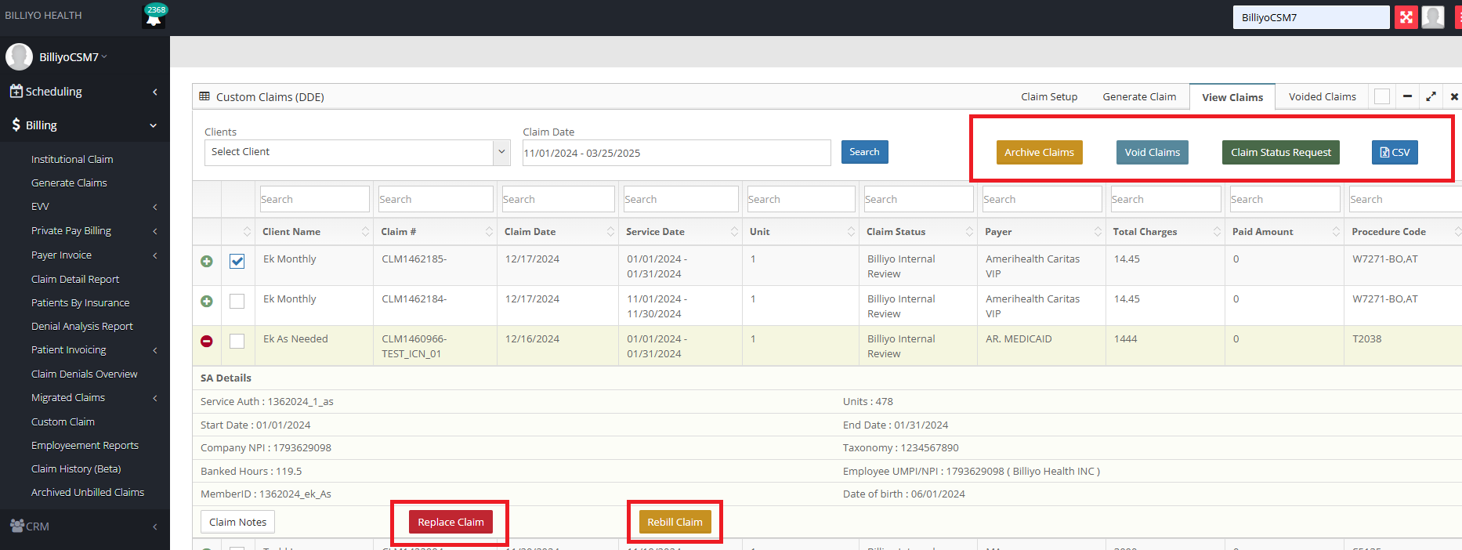This screenshot has width=1462, height=550.
Task: Click the Claim Status Request button
Action: point(1280,152)
